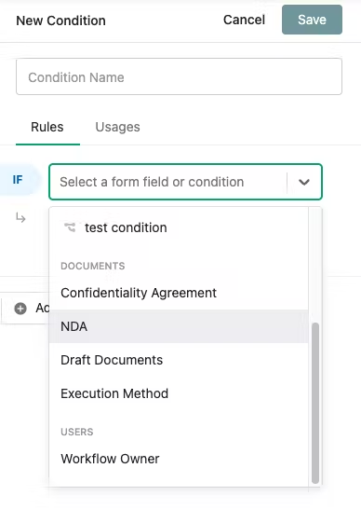Select Confidentiality Agreement option
Image resolution: width=361 pixels, height=523 pixels.
[179, 293]
